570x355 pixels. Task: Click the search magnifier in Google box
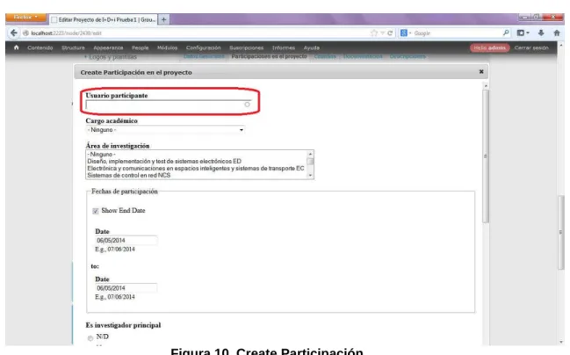[506, 33]
